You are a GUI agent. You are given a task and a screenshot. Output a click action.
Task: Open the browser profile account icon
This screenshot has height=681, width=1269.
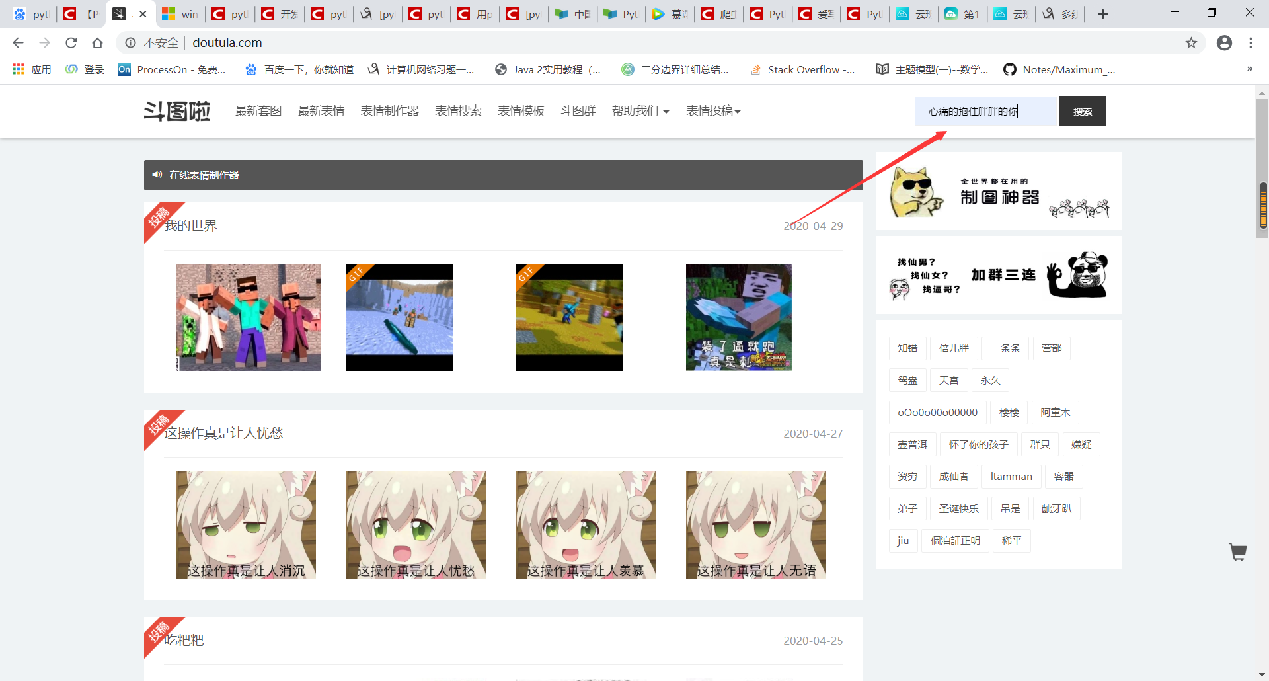click(1224, 43)
